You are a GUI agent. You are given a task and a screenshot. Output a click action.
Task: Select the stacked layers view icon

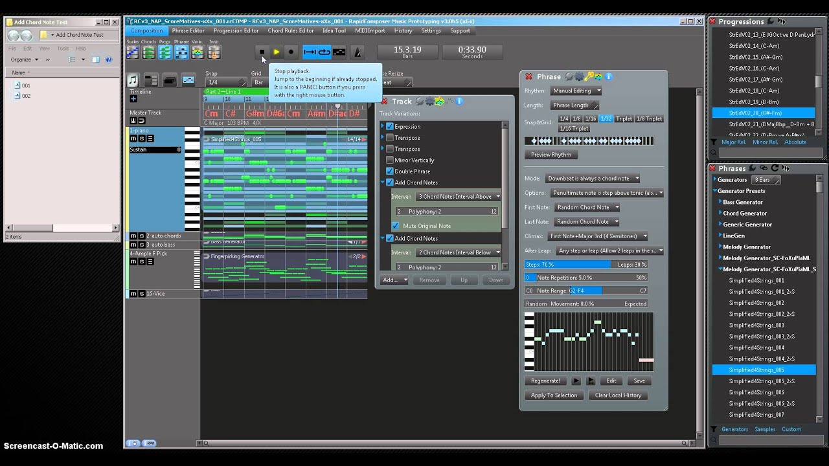[x=170, y=80]
